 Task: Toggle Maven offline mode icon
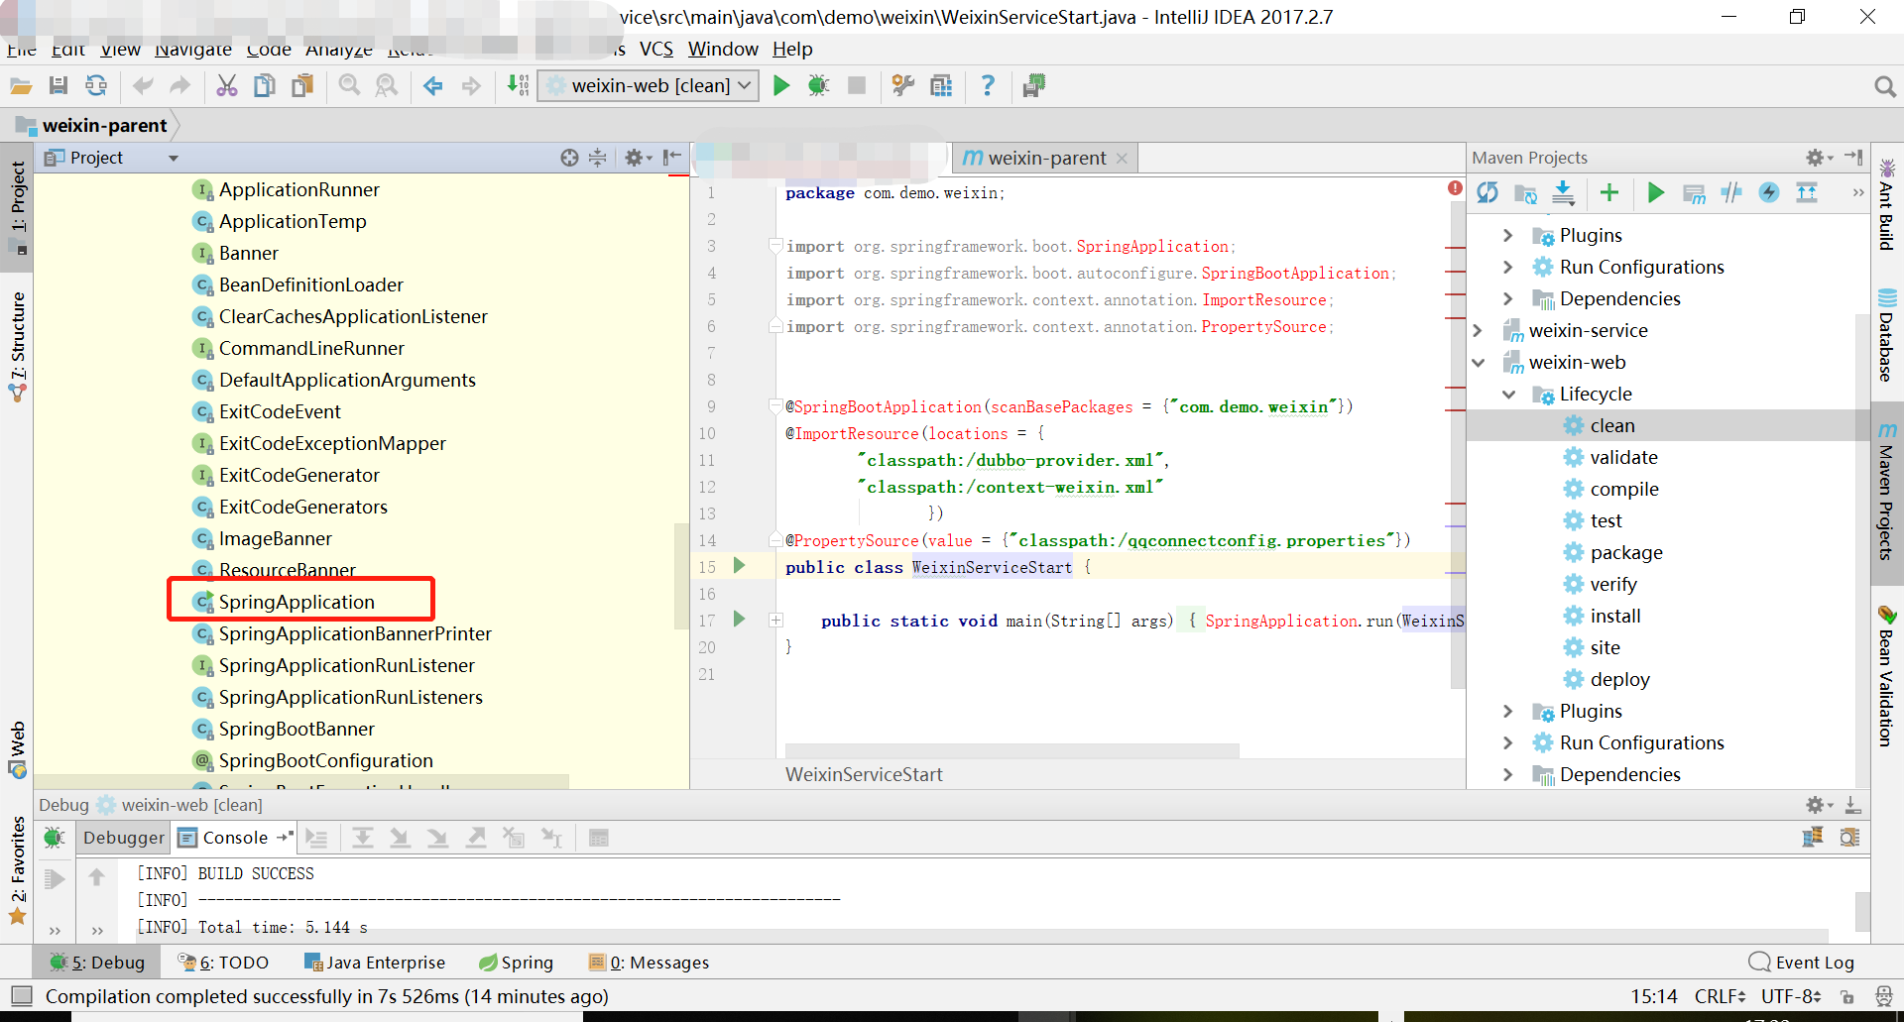point(1731,192)
